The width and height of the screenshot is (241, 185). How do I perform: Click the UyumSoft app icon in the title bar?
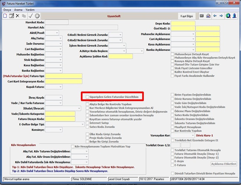4,3
